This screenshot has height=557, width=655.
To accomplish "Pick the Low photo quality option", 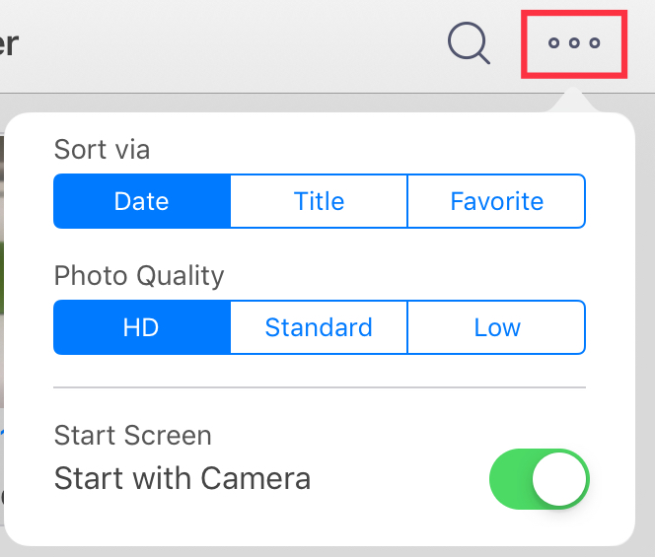I will click(x=496, y=327).
